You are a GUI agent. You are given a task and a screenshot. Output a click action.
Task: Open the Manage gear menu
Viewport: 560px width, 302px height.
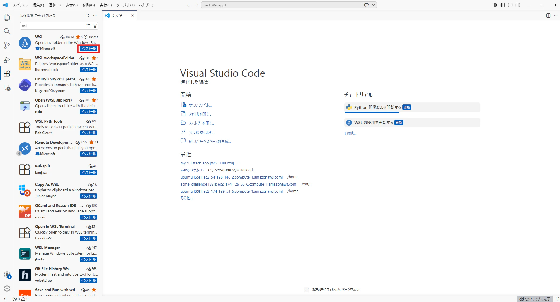[x=7, y=289]
